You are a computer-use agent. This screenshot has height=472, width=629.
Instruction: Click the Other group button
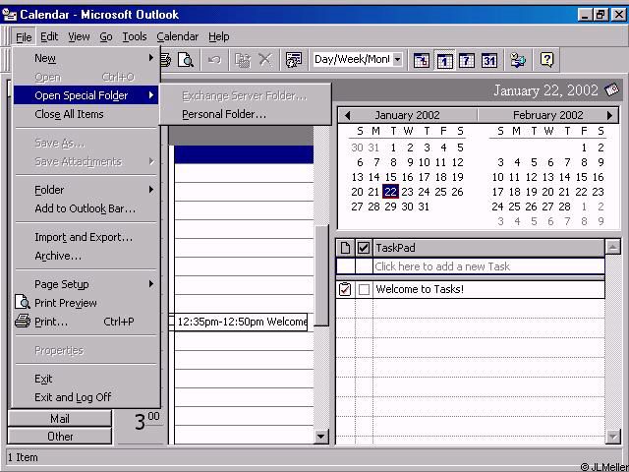59,437
